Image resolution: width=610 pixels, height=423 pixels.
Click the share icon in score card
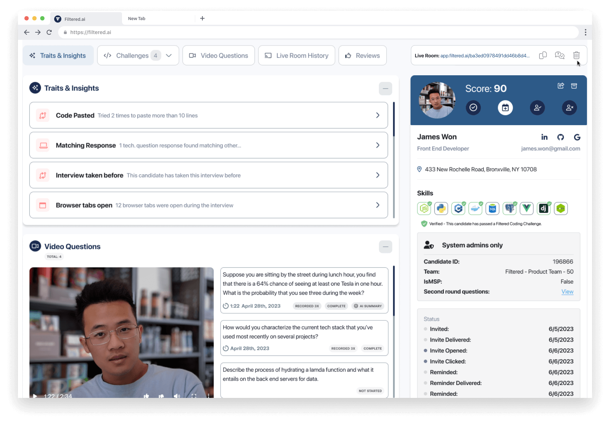pyautogui.click(x=561, y=86)
